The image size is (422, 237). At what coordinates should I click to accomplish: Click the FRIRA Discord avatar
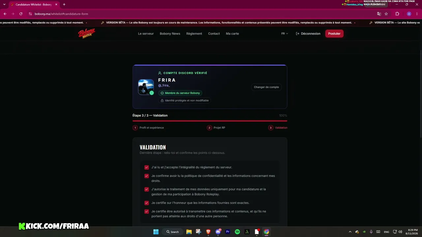tap(146, 87)
